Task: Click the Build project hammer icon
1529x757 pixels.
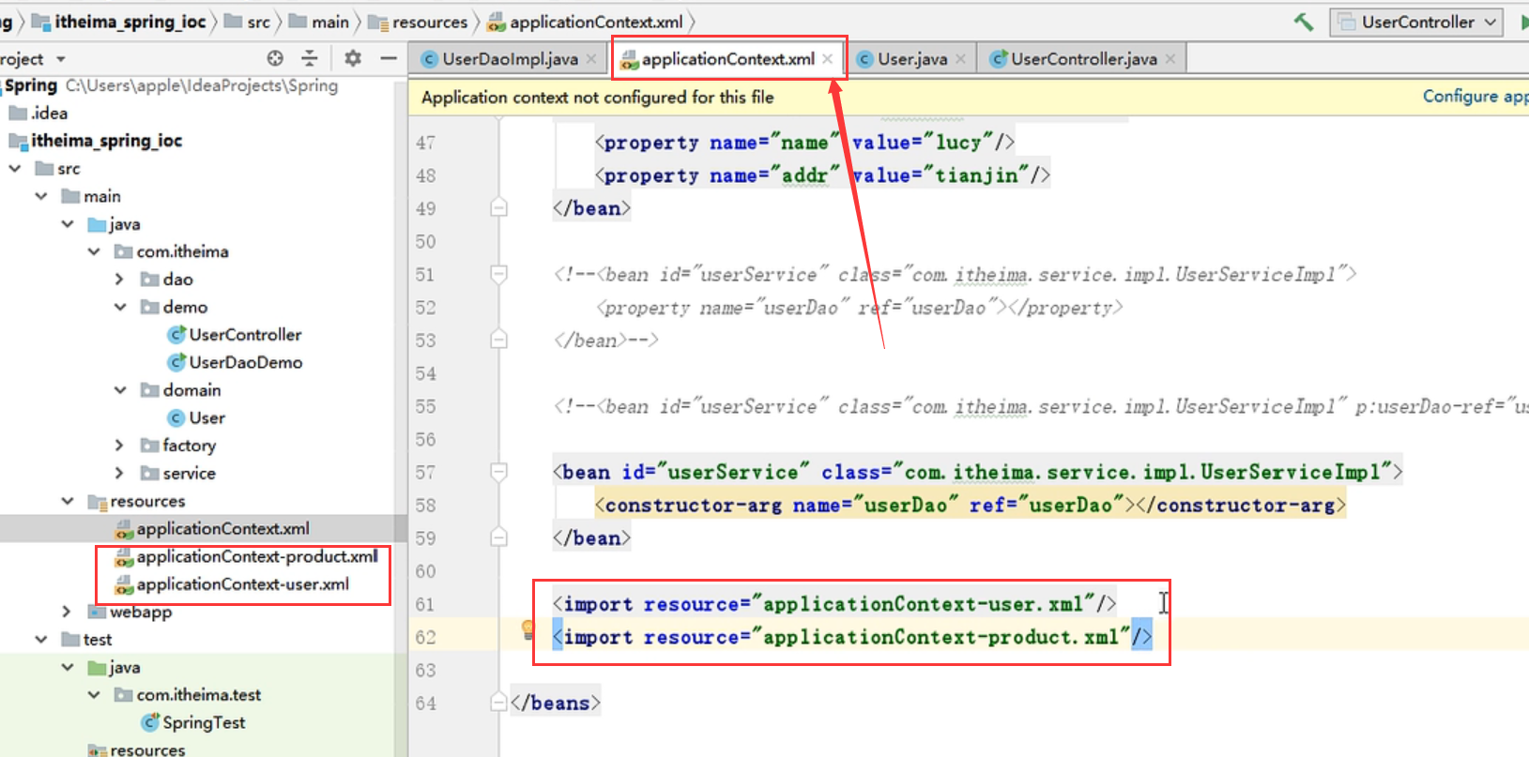Action: point(1304,22)
